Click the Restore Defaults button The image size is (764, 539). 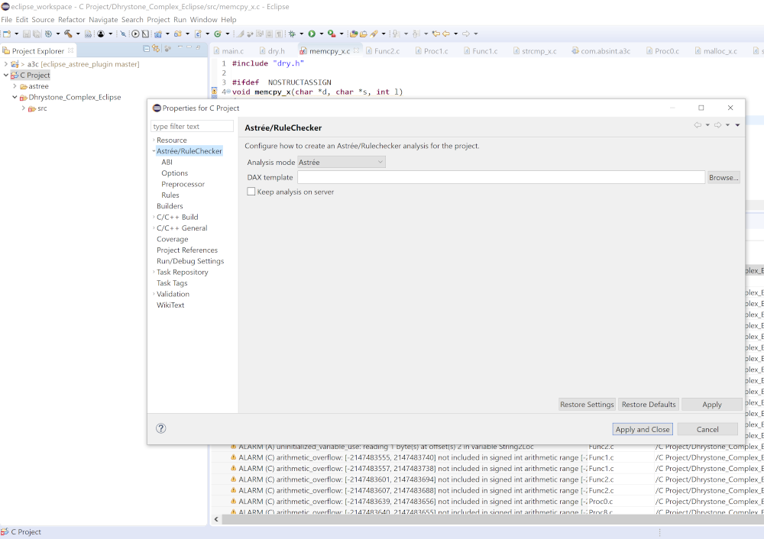click(649, 404)
